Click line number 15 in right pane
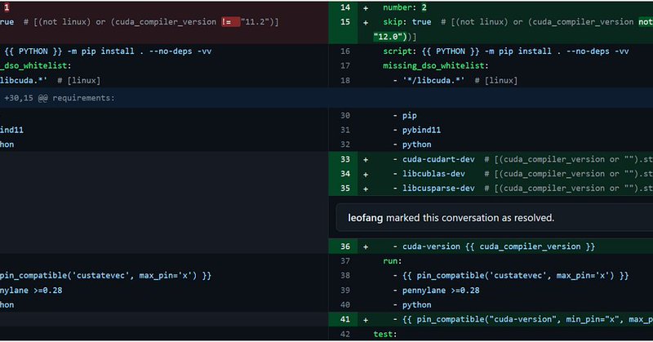Screen dimensions: 653x342 [345, 22]
